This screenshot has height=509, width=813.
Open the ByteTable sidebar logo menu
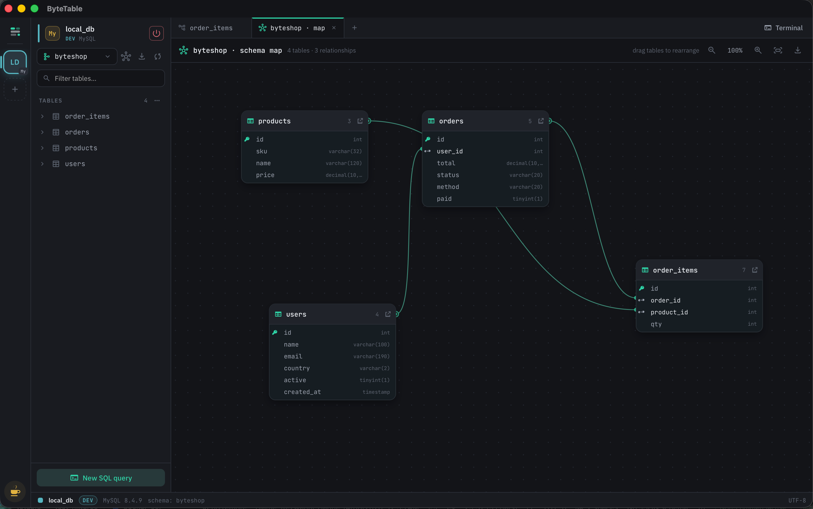(15, 32)
